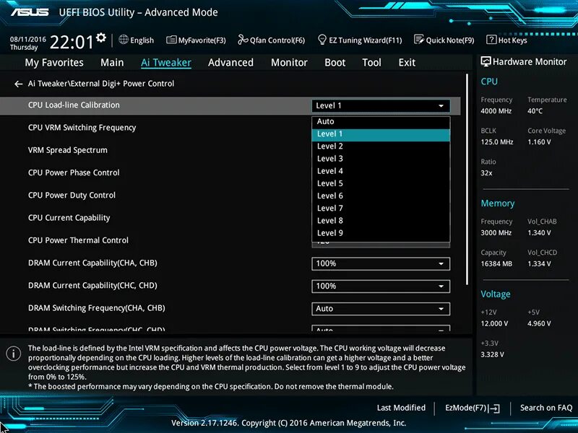Click Memory Frequency 3000 MHz value
The width and height of the screenshot is (578, 433).
[x=496, y=232]
